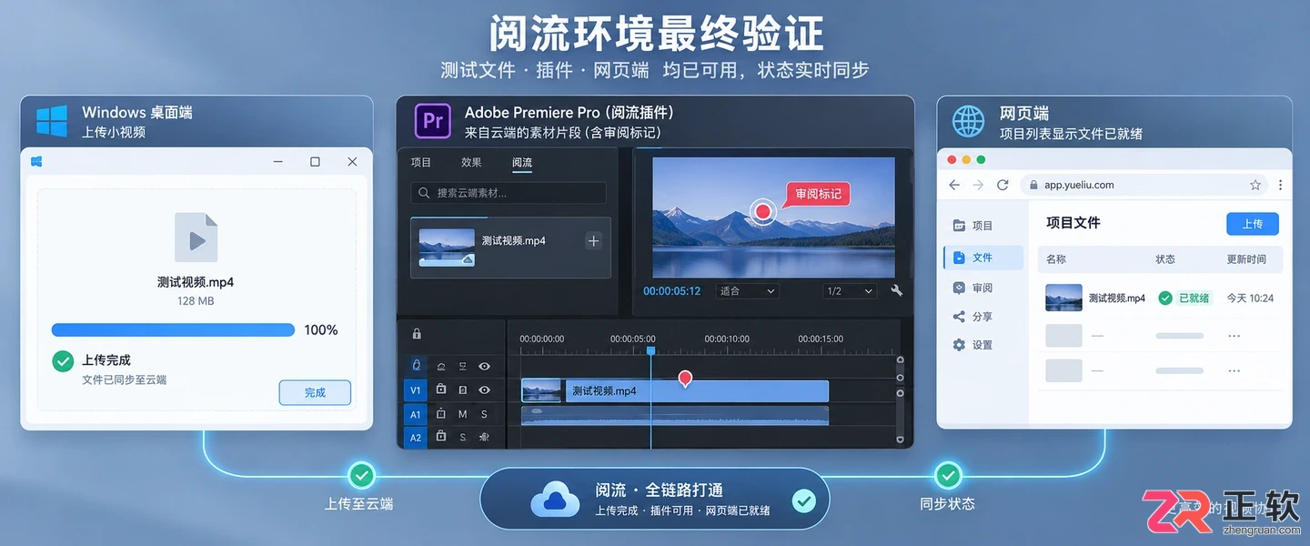Lock the V1 video track

[x=441, y=389]
